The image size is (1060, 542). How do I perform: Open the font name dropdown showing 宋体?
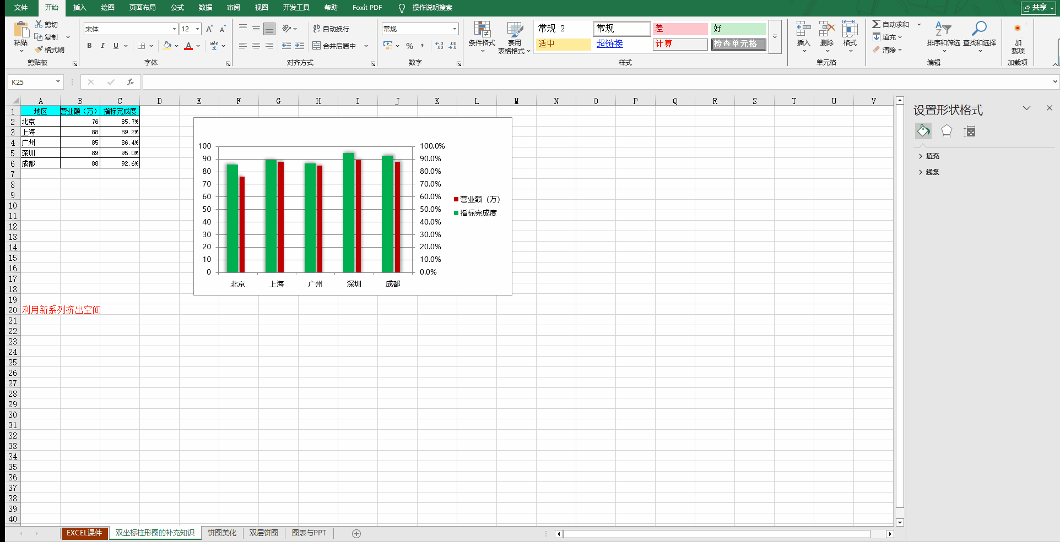pyautogui.click(x=174, y=29)
